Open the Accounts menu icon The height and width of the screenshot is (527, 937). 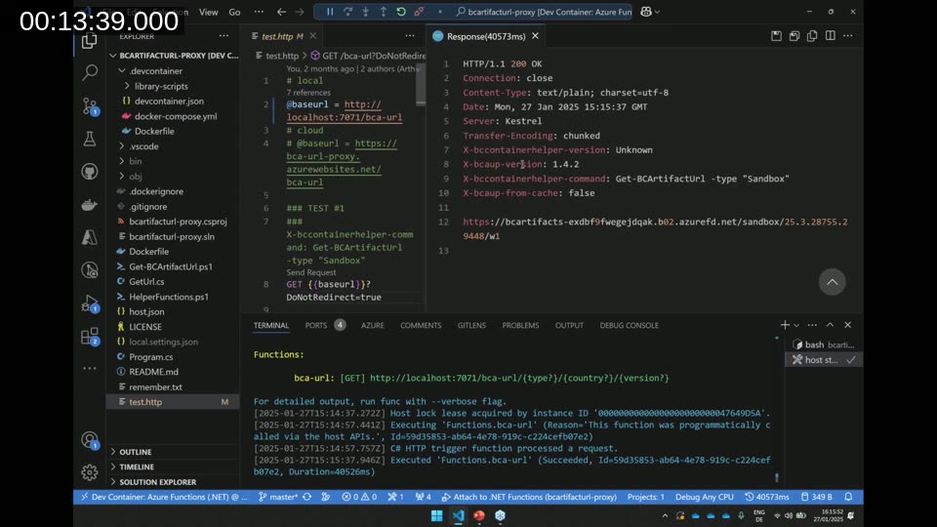[90, 440]
